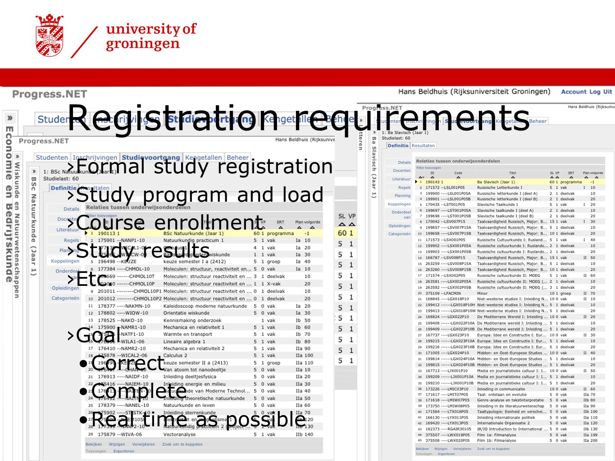Screen dimensions: 615x461
Task: Open Koppelingen in Ba Slavisch sidebar
Action: (399, 204)
